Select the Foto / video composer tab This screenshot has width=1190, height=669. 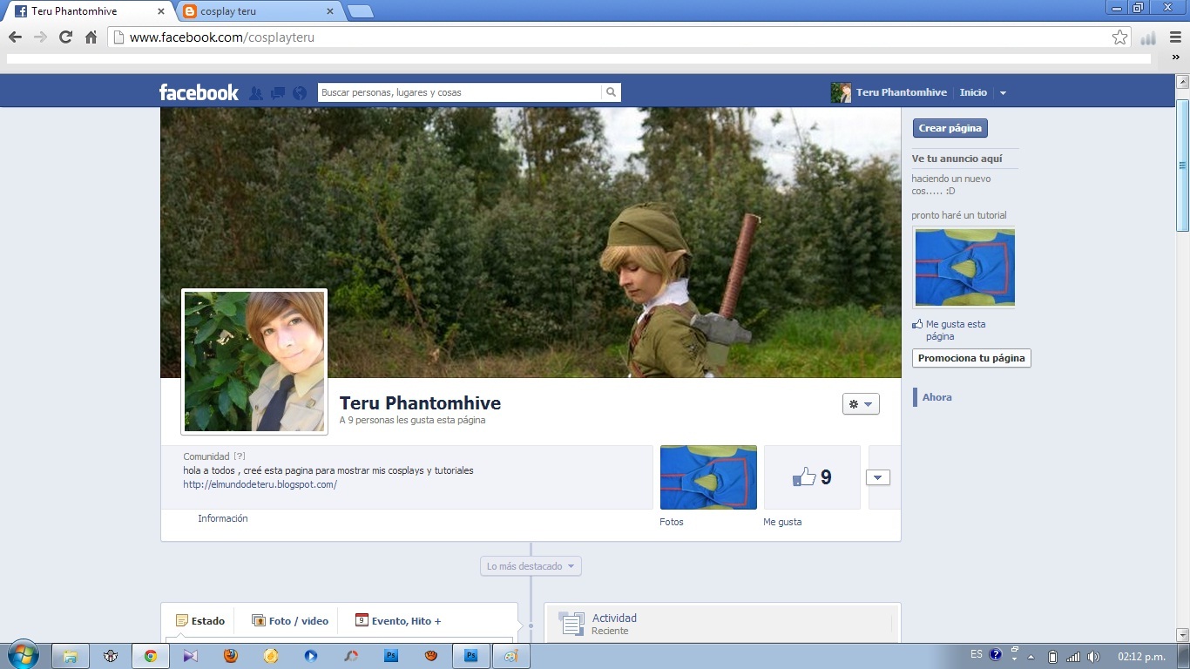pyautogui.click(x=290, y=621)
